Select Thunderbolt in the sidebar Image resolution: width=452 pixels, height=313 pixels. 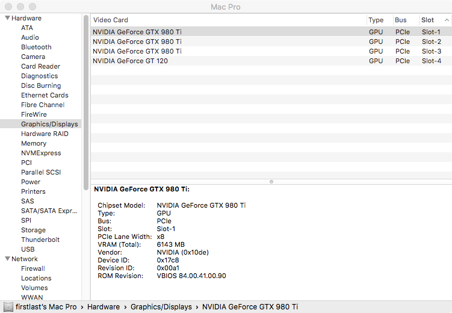40,240
